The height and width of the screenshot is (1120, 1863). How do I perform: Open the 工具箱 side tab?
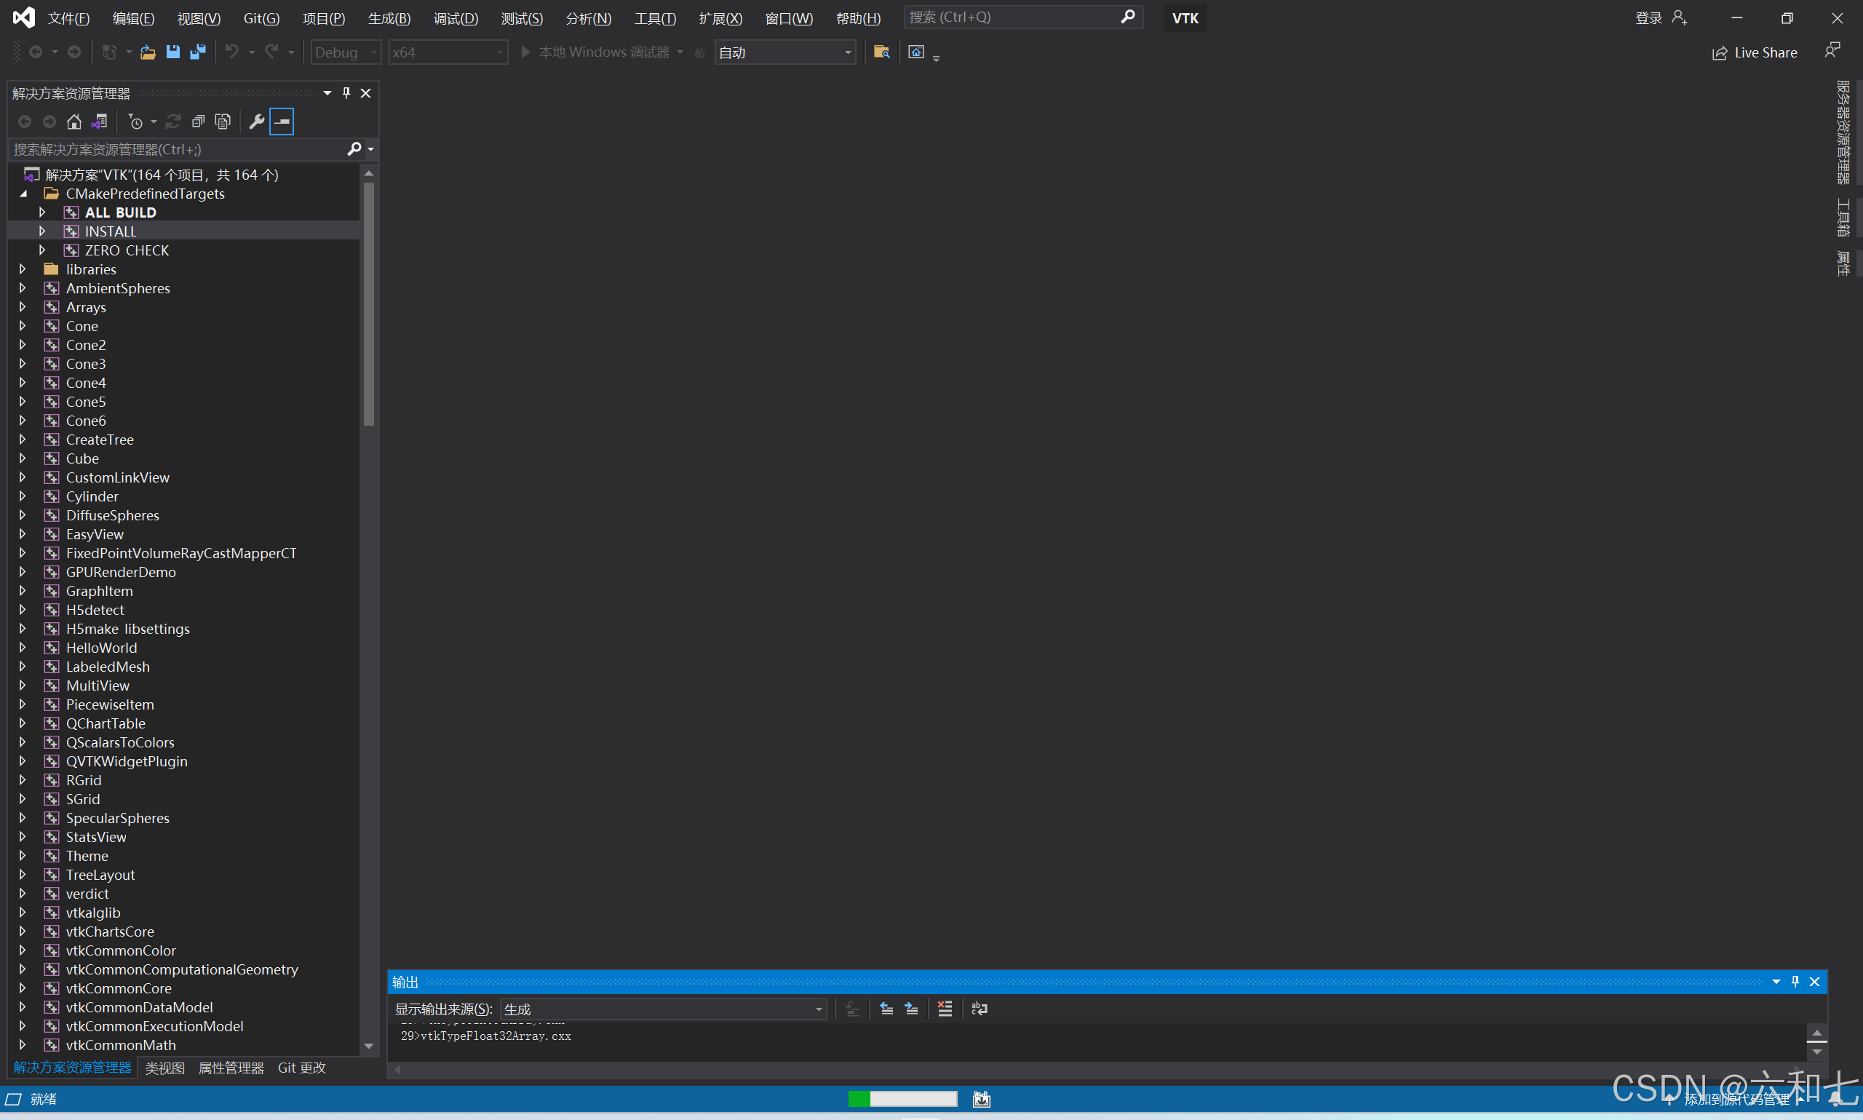coord(1843,218)
